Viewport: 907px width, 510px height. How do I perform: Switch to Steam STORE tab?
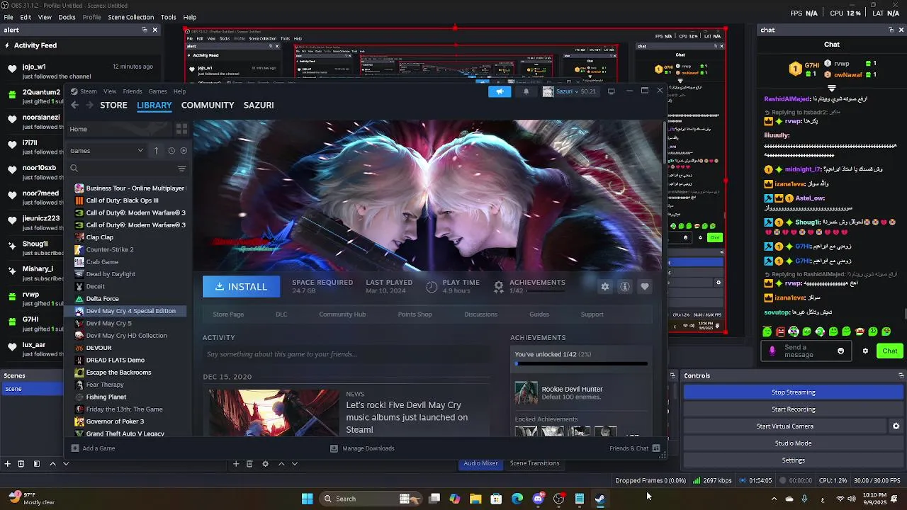point(113,105)
